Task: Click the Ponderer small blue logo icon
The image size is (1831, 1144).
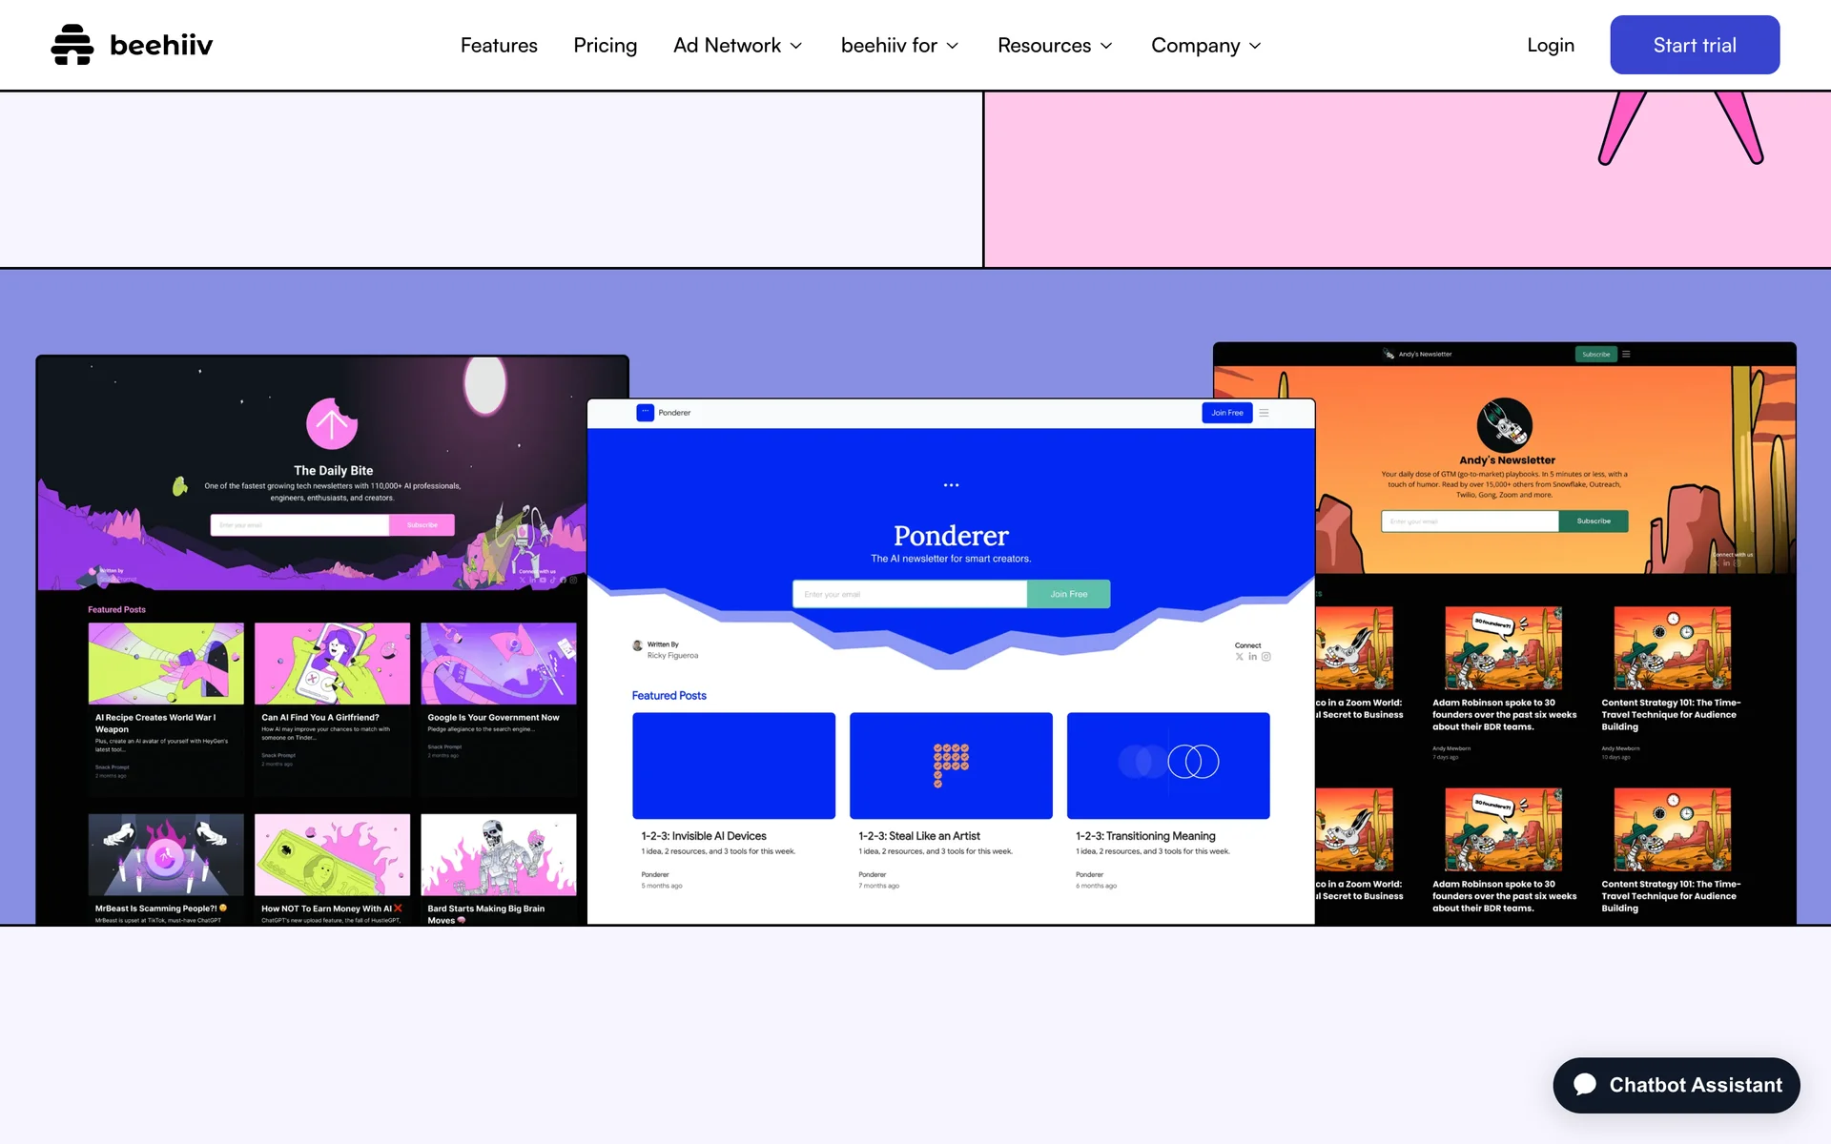Action: coord(645,413)
